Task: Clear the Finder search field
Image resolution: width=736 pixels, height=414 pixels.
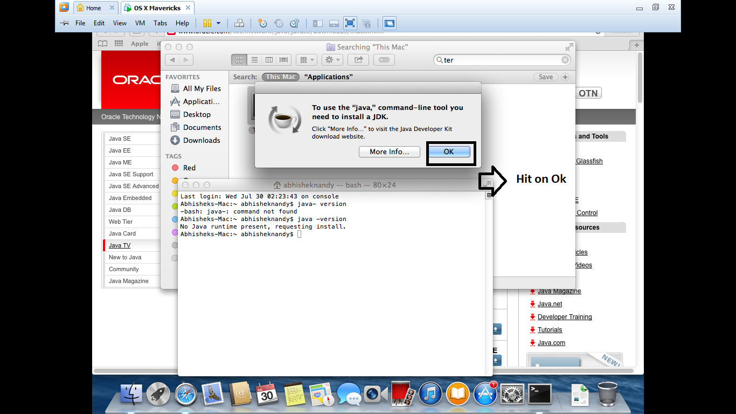Action: pyautogui.click(x=565, y=60)
